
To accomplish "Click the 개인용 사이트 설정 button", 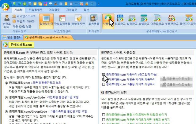I will point(176,78).
